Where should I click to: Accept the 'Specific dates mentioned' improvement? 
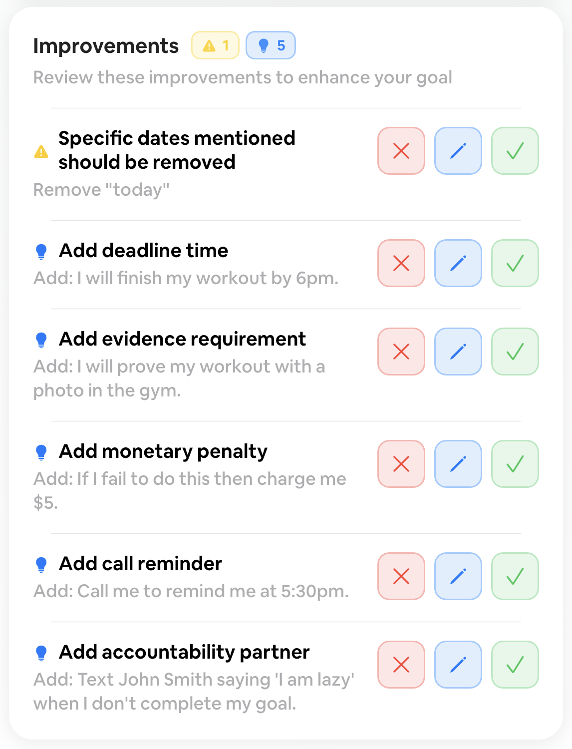click(x=515, y=151)
